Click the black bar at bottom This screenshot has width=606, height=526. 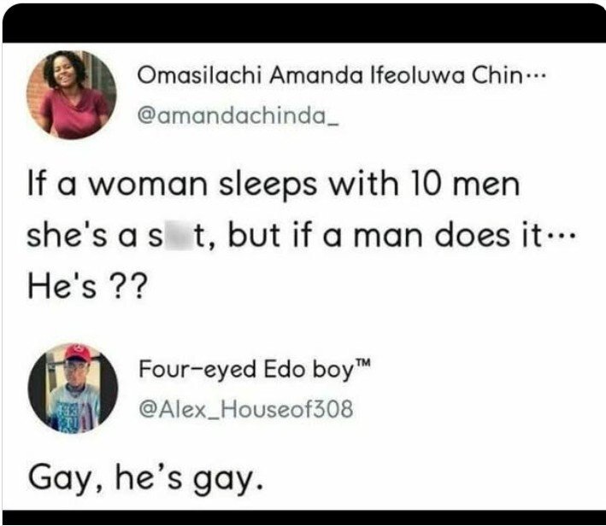(303, 517)
